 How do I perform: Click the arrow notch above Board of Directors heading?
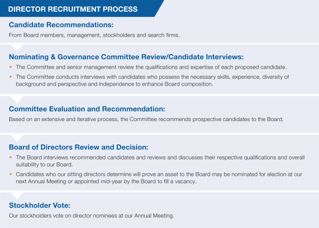[x=17, y=137]
